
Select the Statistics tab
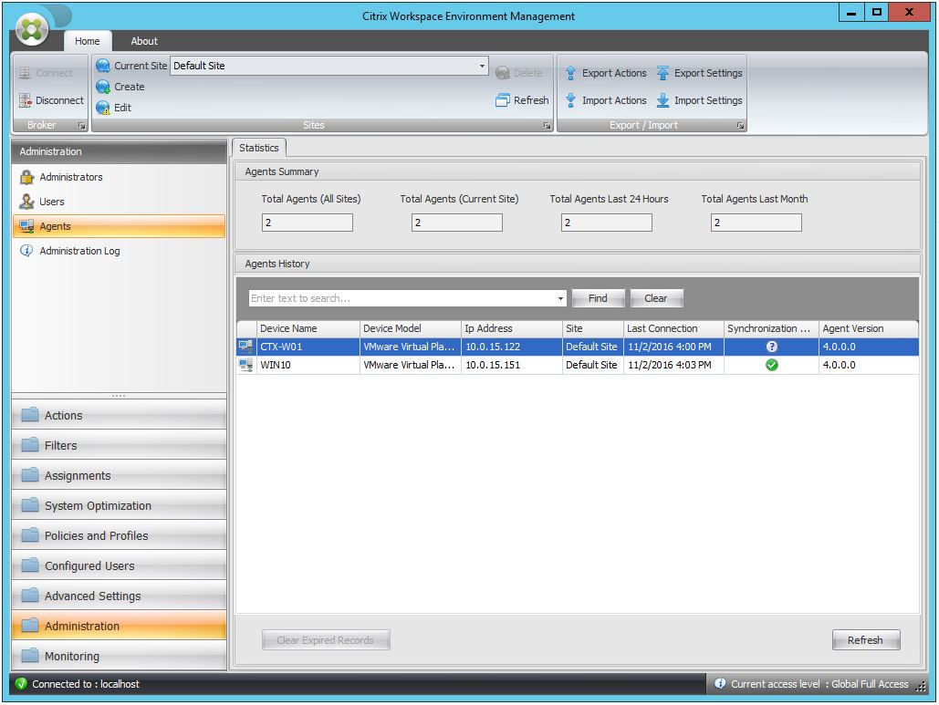point(259,147)
